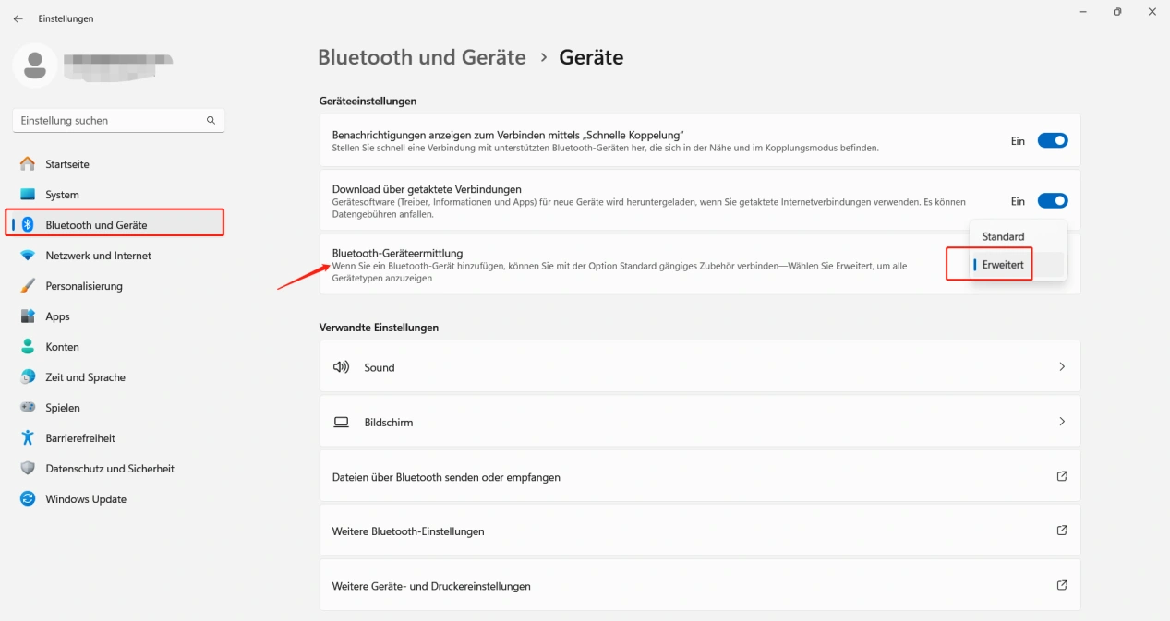Viewport: 1170px width, 621px height.
Task: Choose Standard in the Bluetooth discovery dropdown
Action: (1003, 237)
